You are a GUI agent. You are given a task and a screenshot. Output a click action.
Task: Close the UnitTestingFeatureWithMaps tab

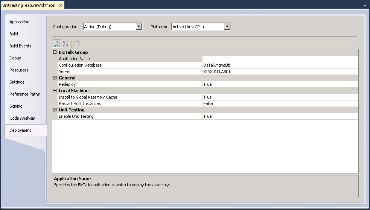61,5
